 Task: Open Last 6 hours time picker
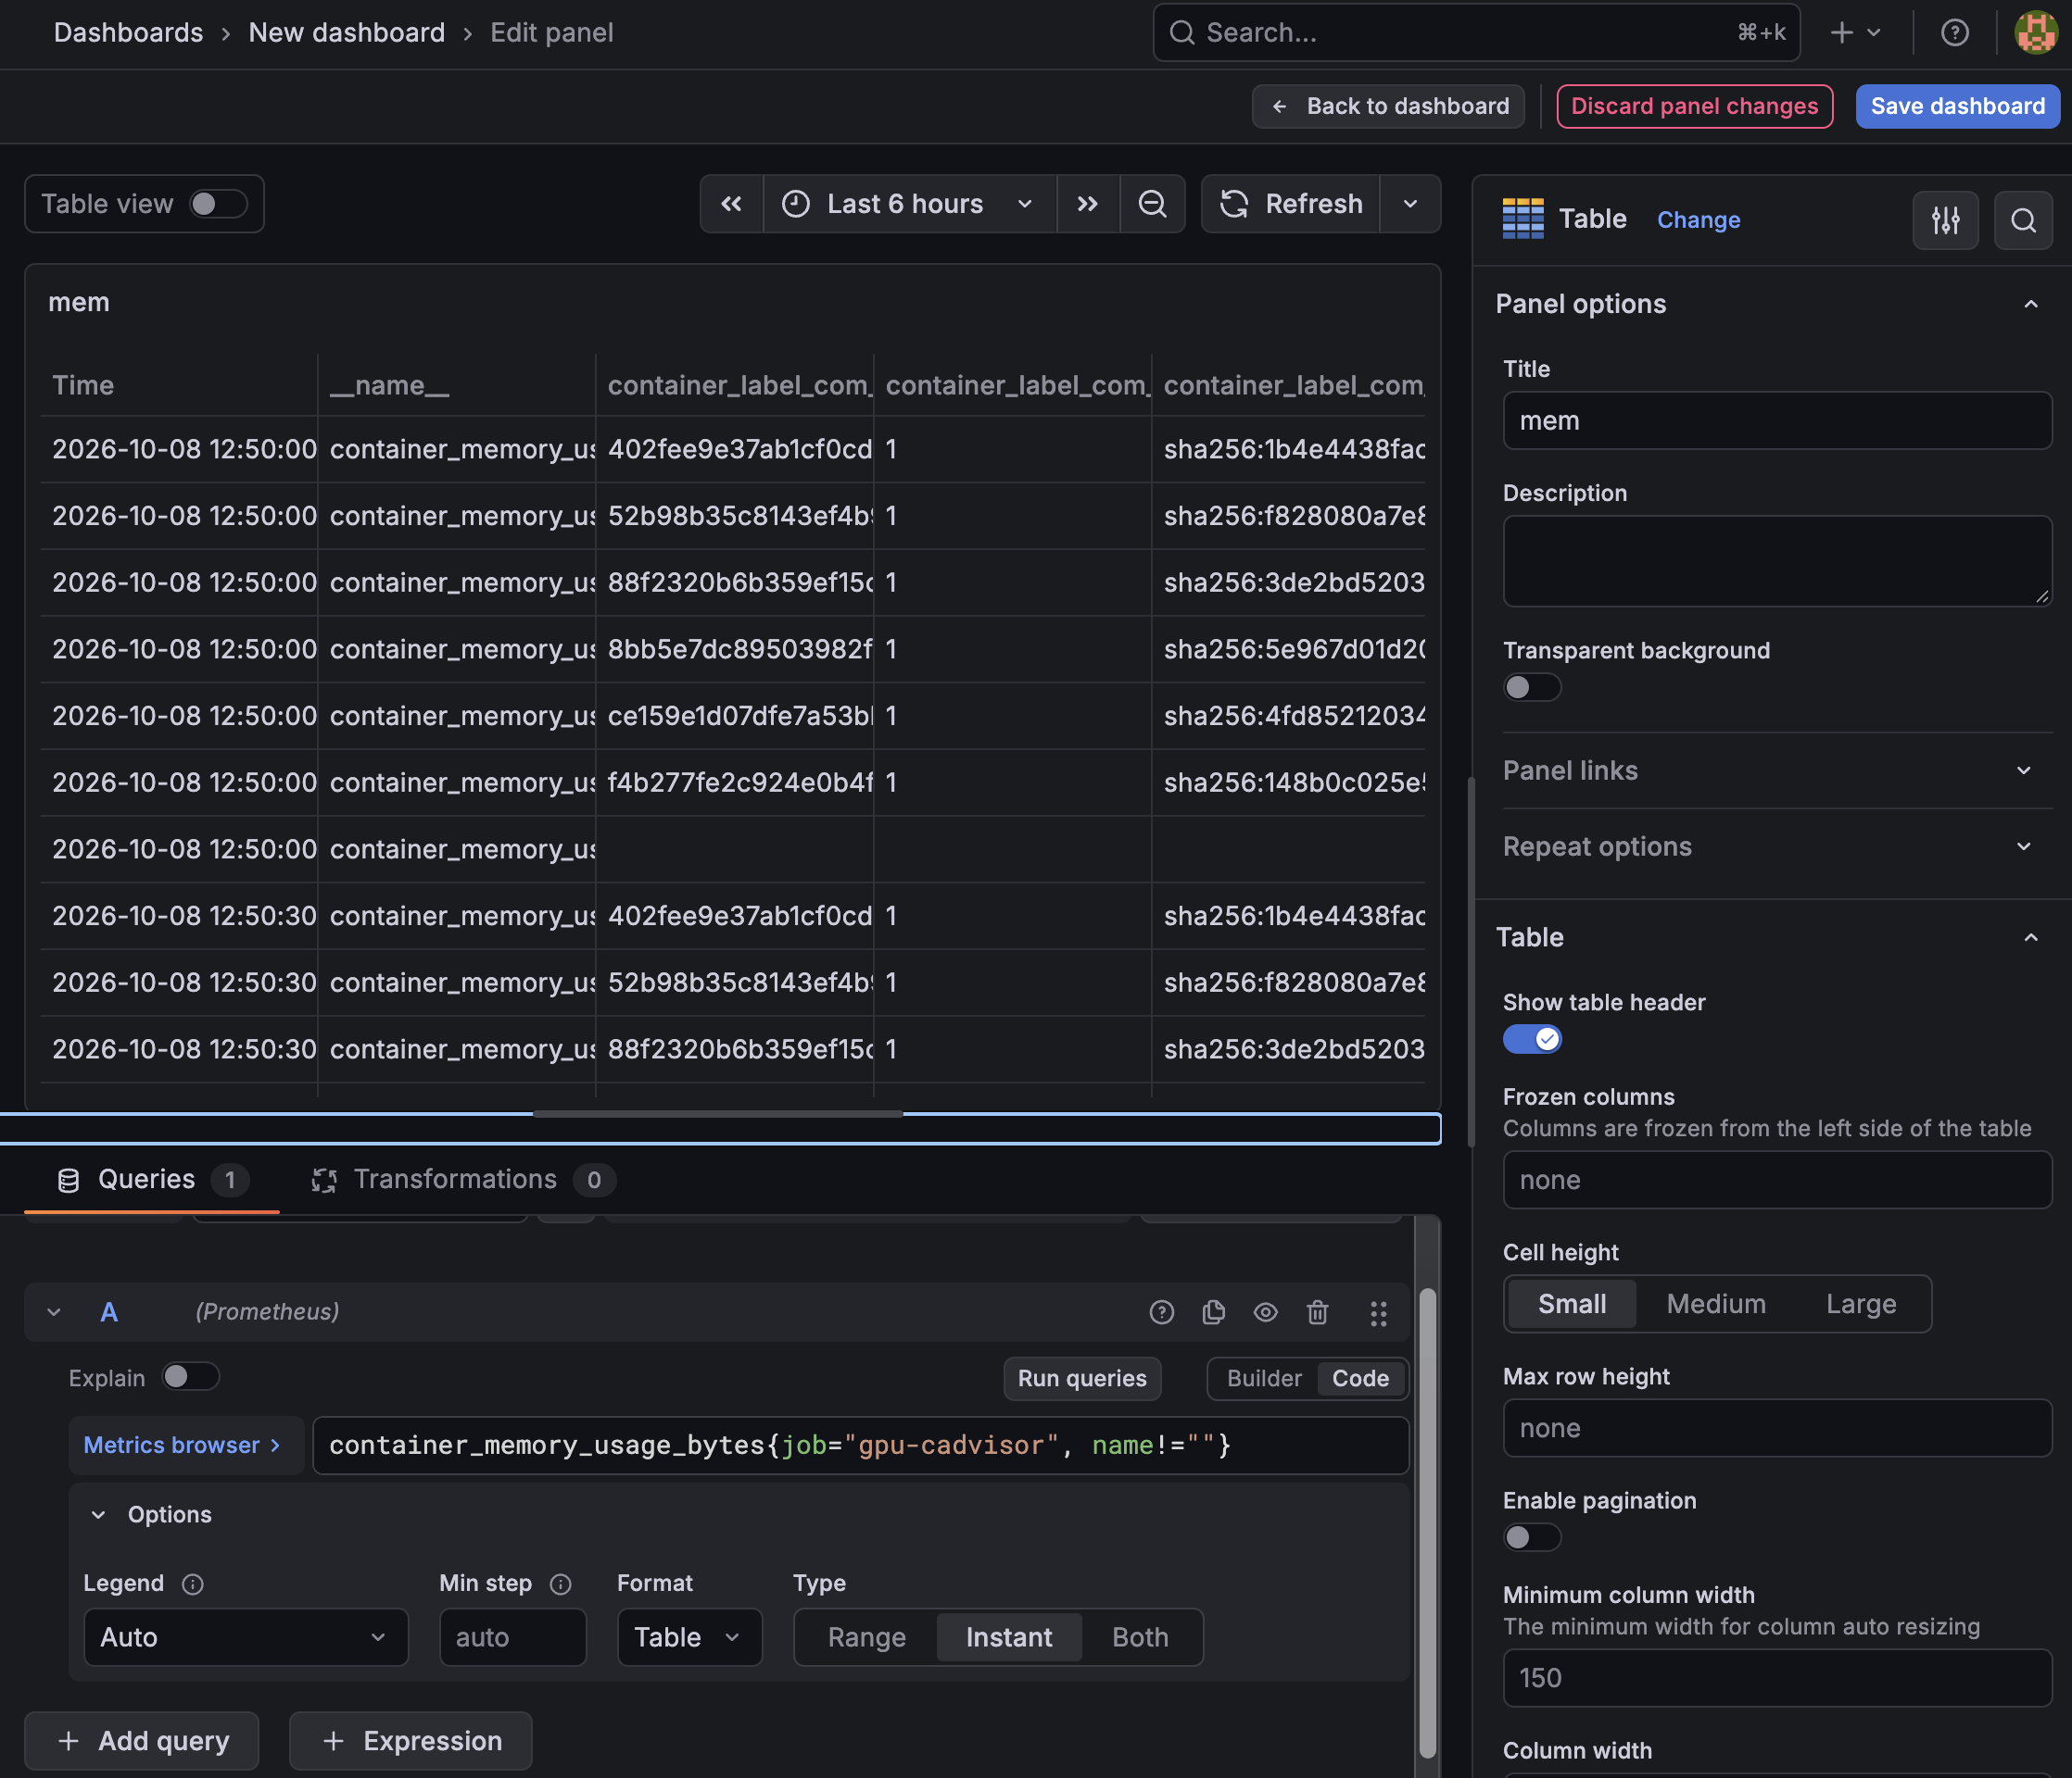tap(909, 204)
